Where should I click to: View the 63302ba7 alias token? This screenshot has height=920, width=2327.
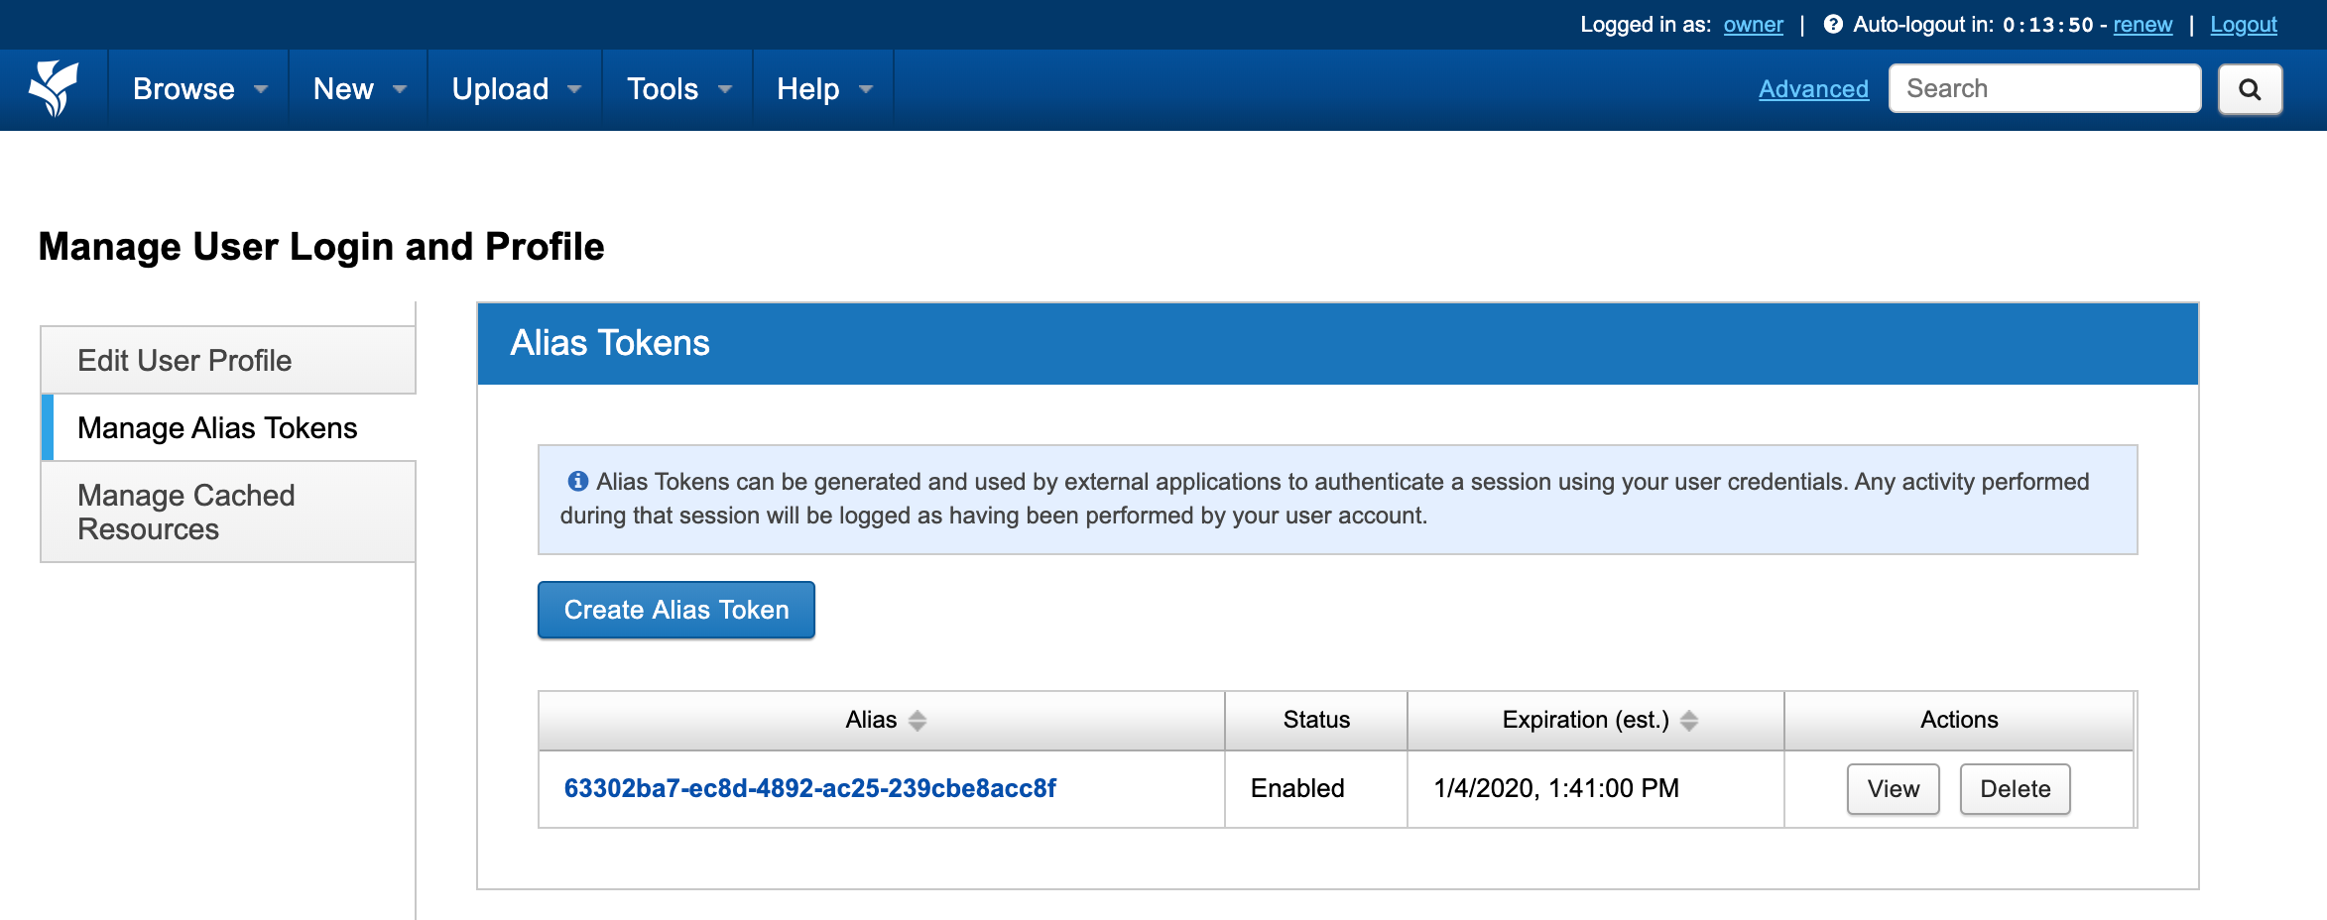coord(1893,789)
